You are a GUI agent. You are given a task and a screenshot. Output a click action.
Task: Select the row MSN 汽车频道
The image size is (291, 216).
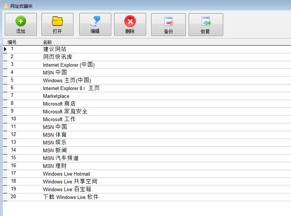click(x=147, y=158)
